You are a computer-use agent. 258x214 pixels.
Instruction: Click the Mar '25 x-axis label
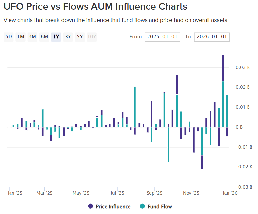(45, 193)
